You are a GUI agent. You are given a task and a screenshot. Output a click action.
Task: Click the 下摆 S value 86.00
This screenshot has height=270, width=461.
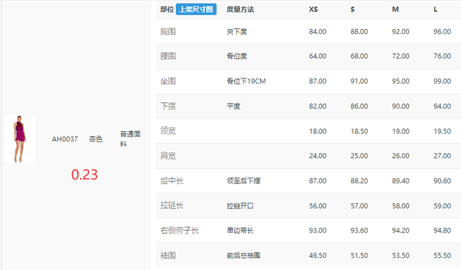(359, 106)
